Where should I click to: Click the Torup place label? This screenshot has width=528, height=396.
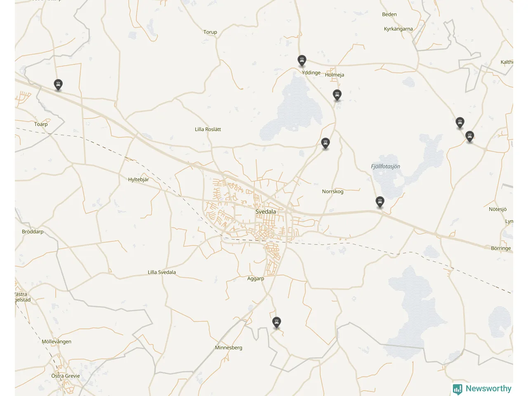click(x=210, y=32)
